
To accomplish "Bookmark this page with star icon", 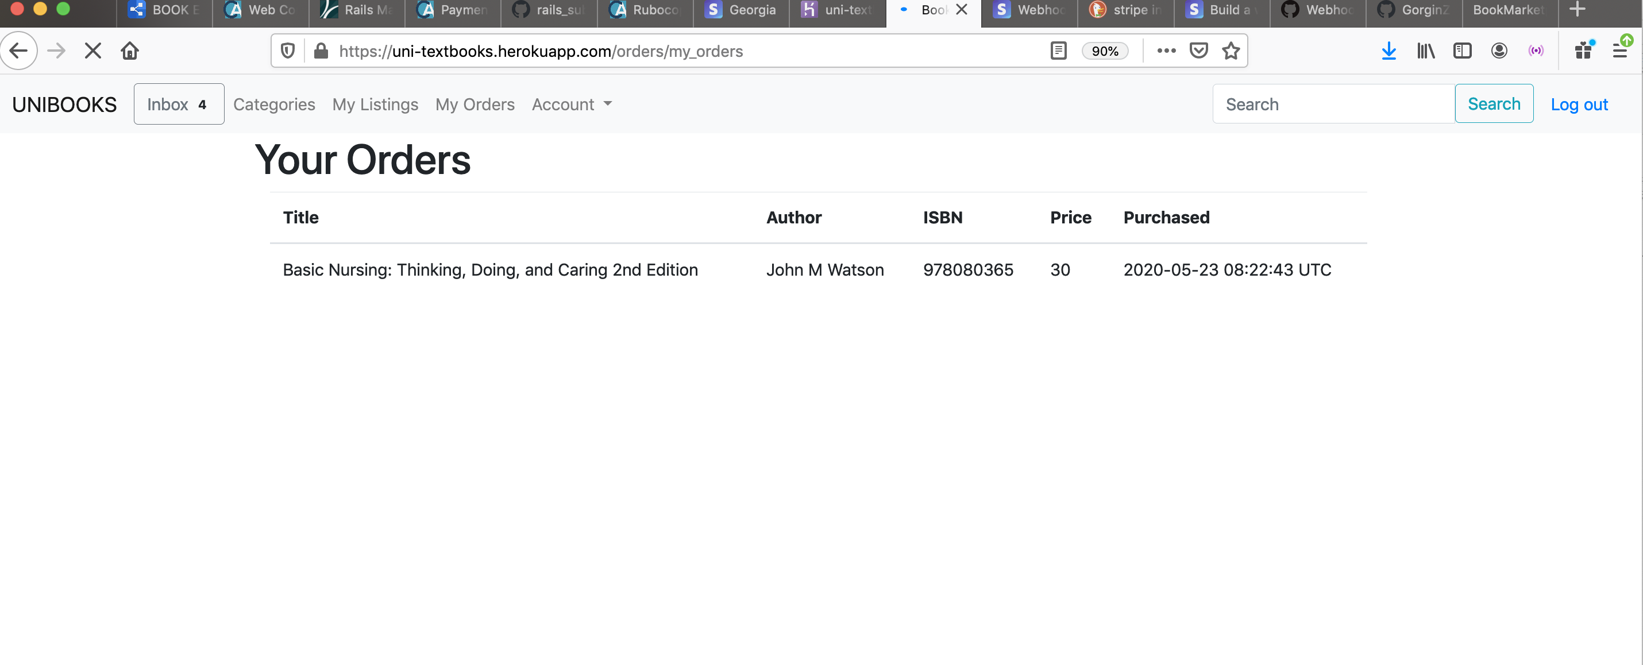I will click(1231, 51).
